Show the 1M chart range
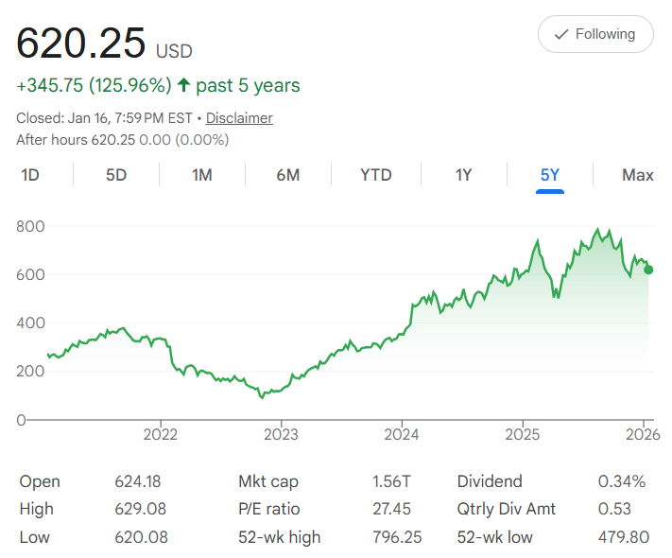The width and height of the screenshot is (672, 558). tap(202, 175)
